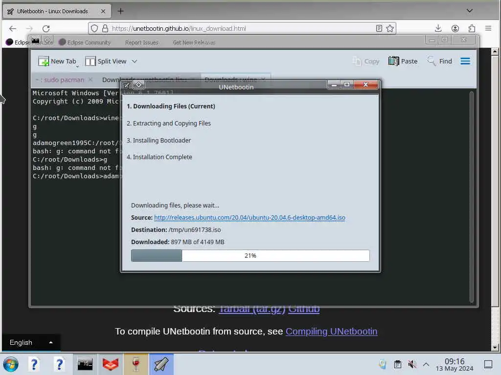The image size is (501, 375).
Task: Click 'Installing Bootloader' step text
Action: [161, 140]
